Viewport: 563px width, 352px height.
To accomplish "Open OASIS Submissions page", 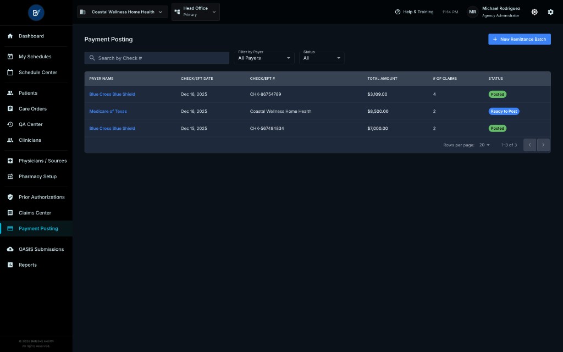I will click(36, 249).
